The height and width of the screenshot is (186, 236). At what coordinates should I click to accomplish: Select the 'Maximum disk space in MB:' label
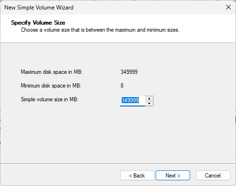click(52, 72)
